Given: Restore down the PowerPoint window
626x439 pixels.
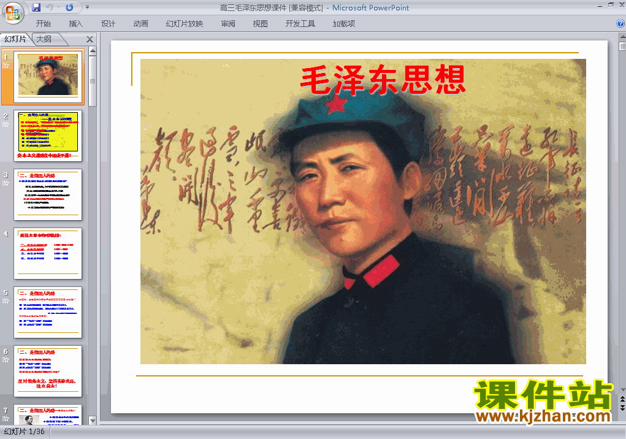Looking at the screenshot, I should [611, 5].
